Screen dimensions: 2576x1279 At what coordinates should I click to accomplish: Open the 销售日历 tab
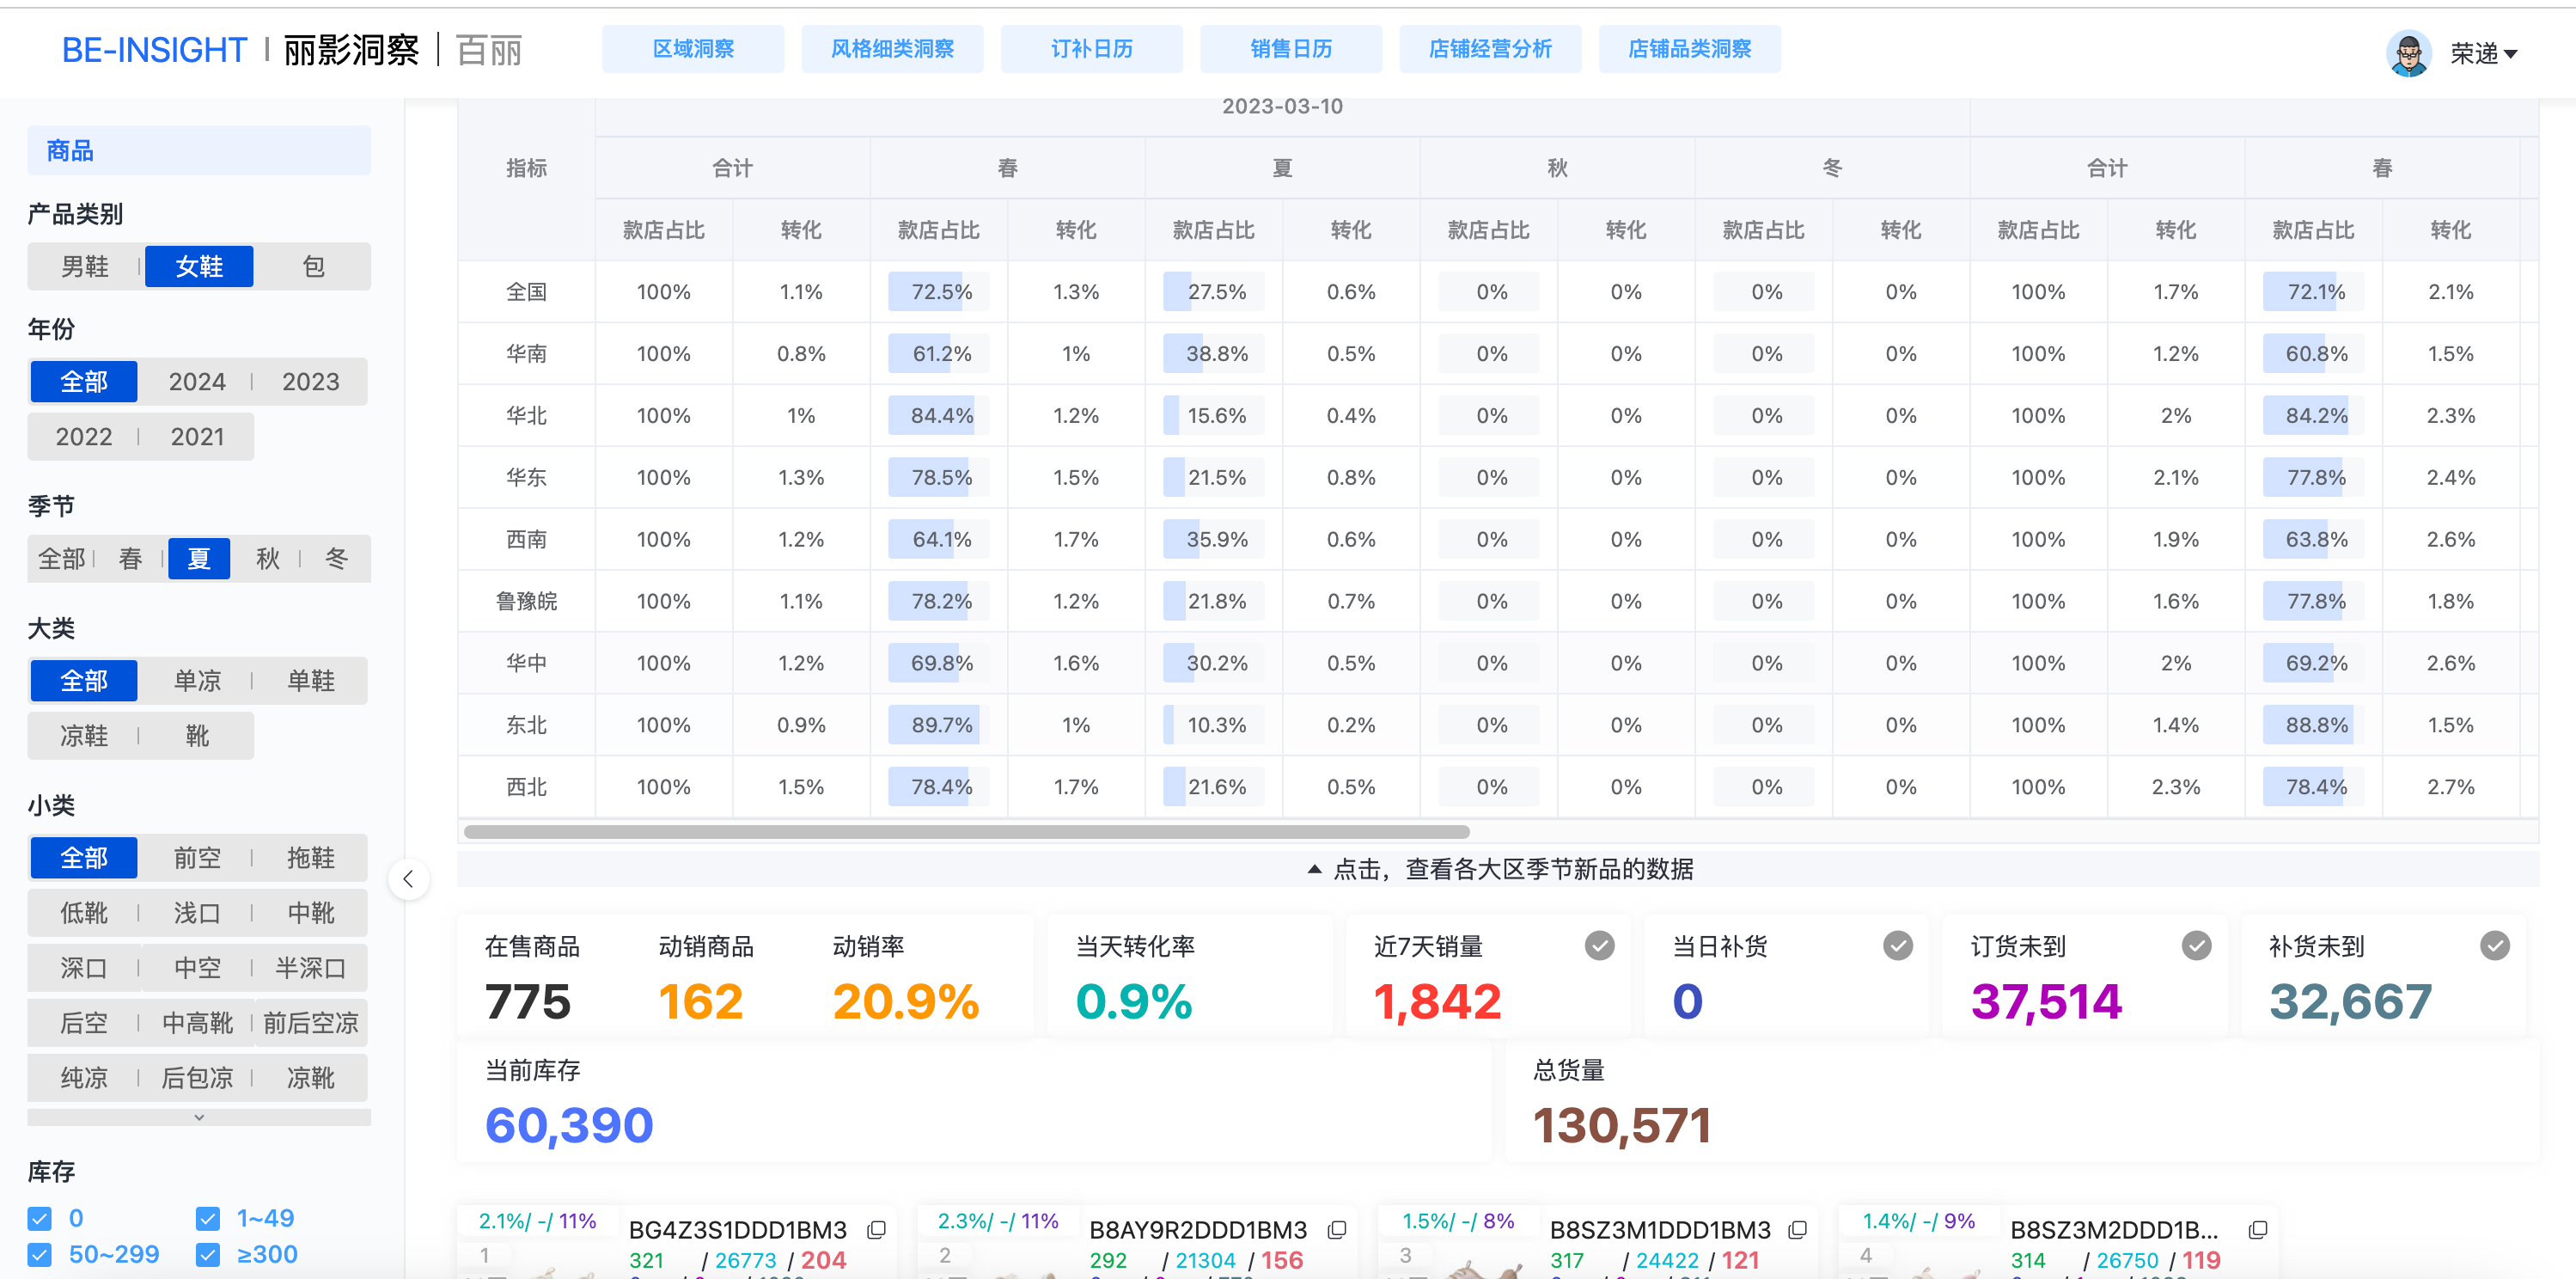pos(1291,49)
